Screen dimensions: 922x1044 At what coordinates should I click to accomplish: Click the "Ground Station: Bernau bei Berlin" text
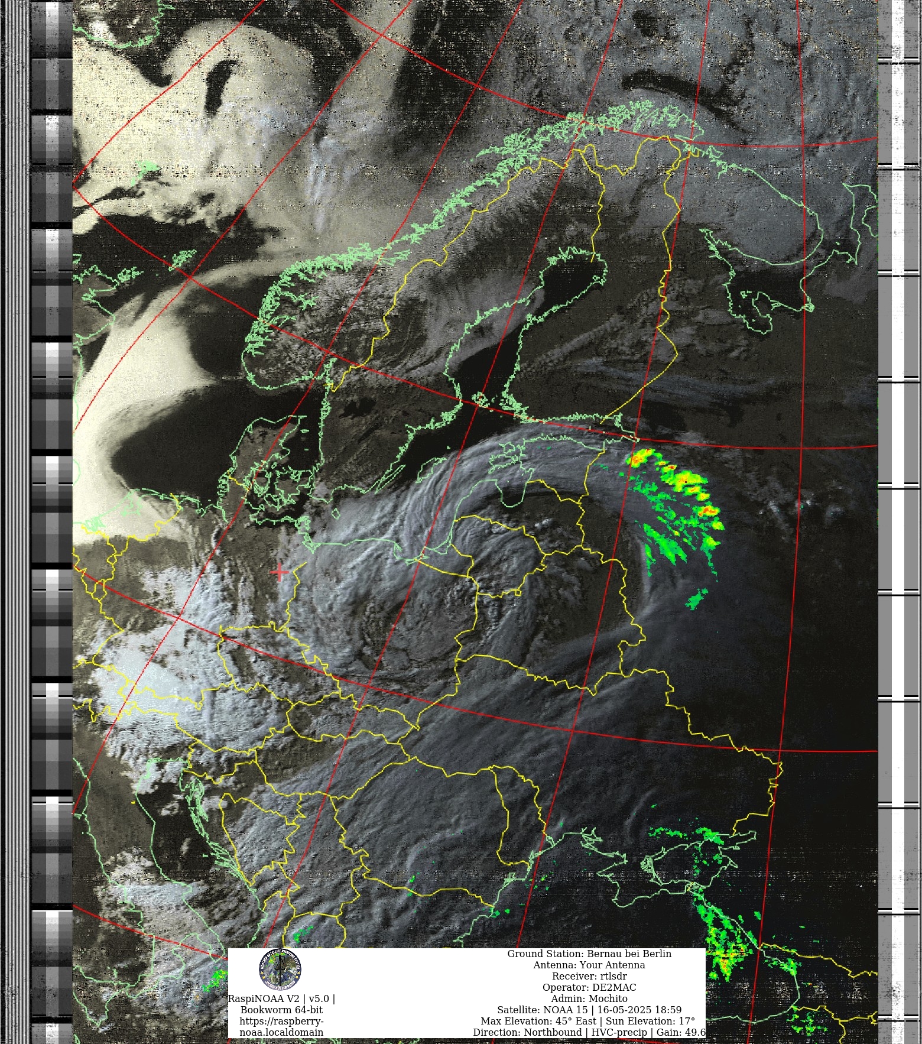[589, 954]
